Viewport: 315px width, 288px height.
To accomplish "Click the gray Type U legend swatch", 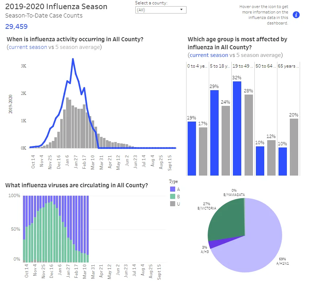I will [173, 204].
